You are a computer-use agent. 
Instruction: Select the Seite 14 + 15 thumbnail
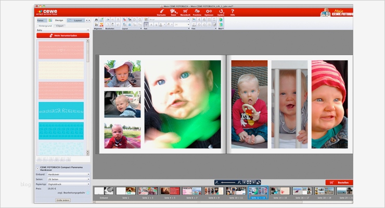coord(280,191)
